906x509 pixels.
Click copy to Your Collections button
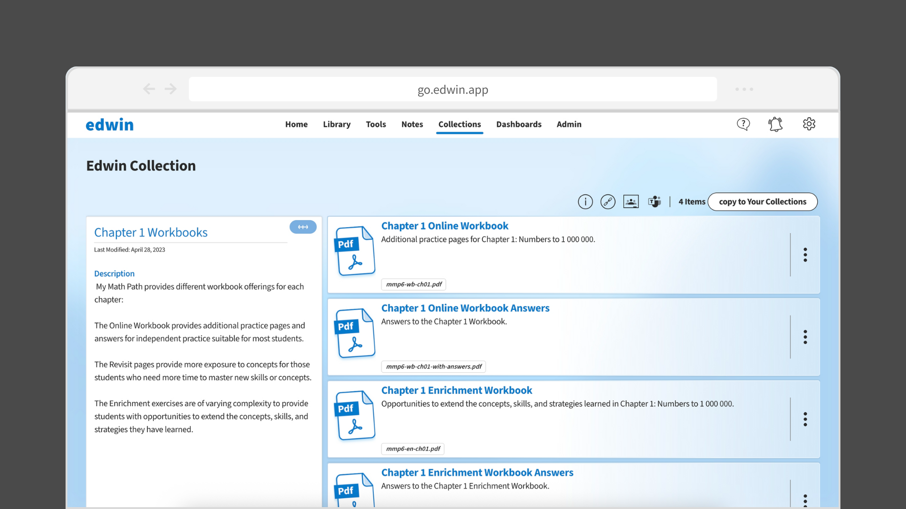tap(763, 202)
